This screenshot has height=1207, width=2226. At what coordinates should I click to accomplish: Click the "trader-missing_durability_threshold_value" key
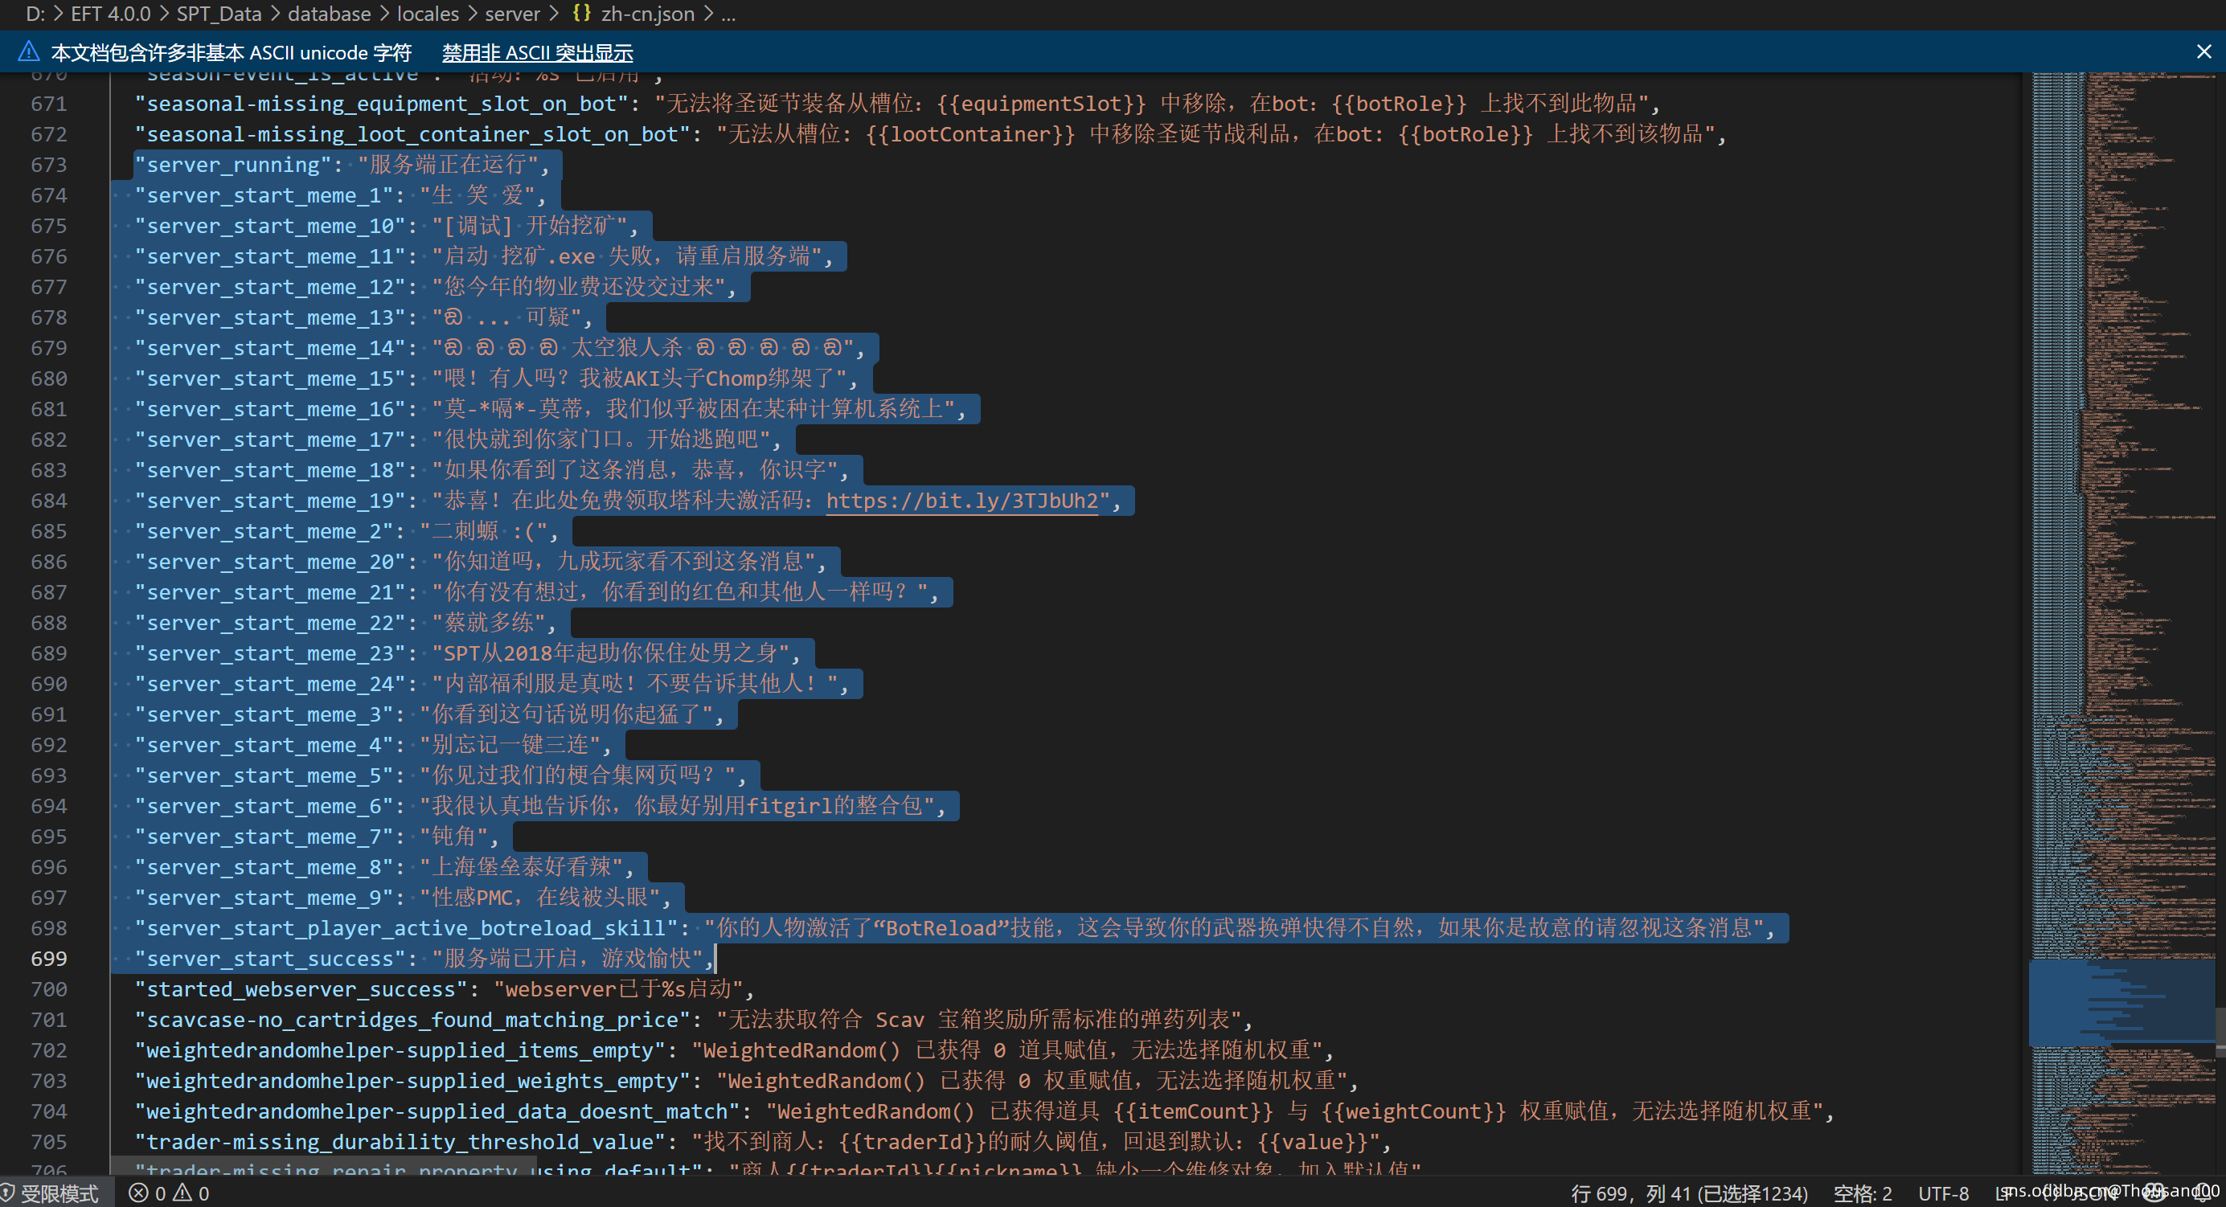(401, 1142)
